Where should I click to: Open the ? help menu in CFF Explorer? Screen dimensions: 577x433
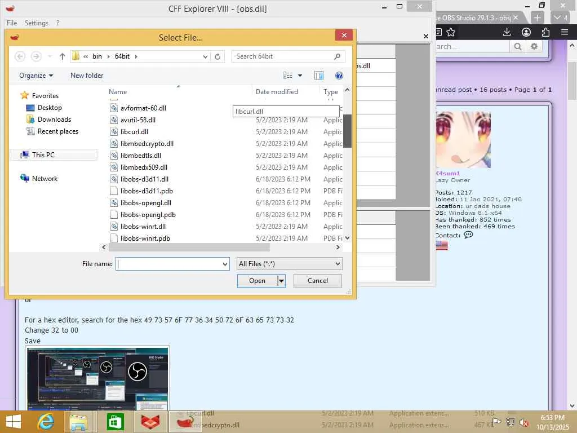pos(57,23)
